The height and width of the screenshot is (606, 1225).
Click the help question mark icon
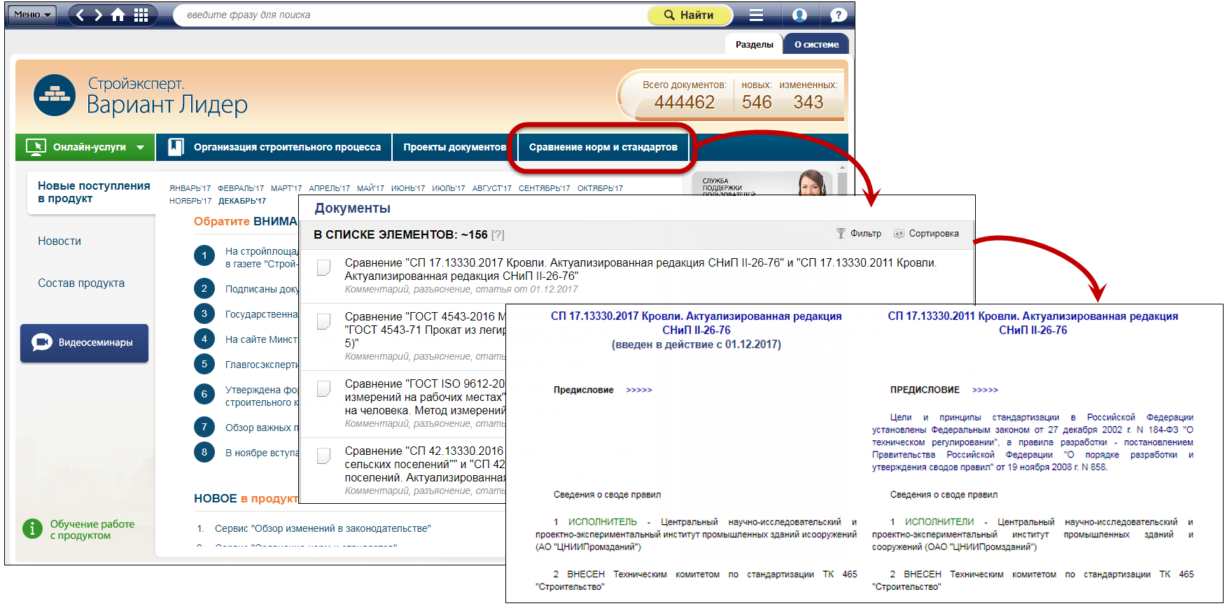839,15
